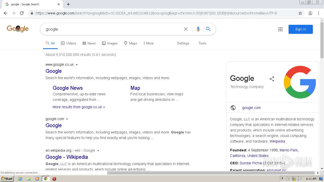Click the Chrome taskbar icon
The height and width of the screenshot is (182, 324).
tap(46, 179)
